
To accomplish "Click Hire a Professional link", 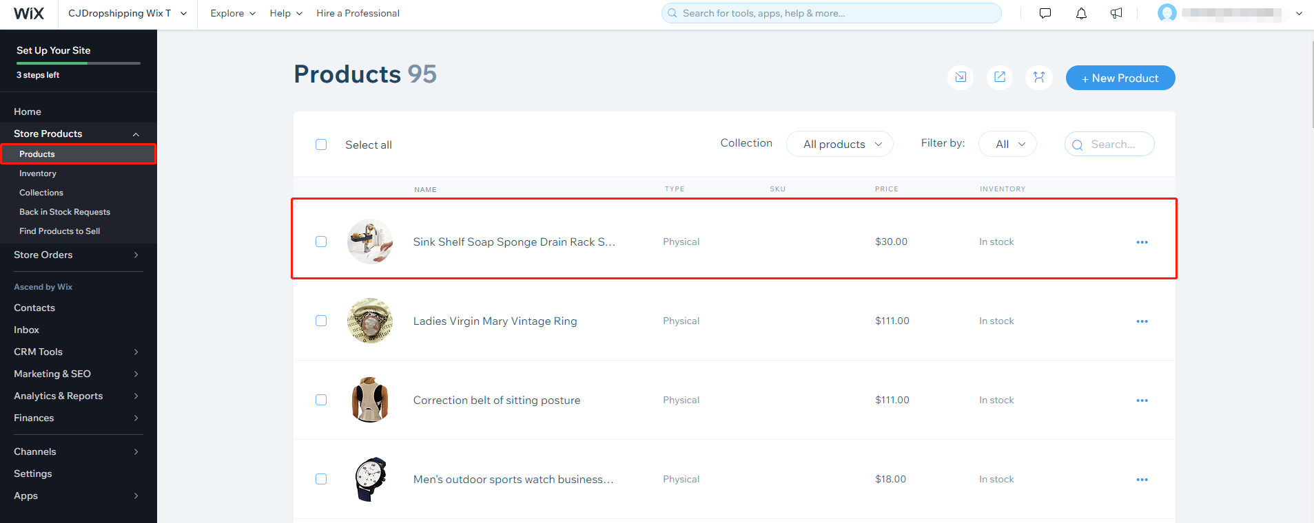I will tap(358, 13).
